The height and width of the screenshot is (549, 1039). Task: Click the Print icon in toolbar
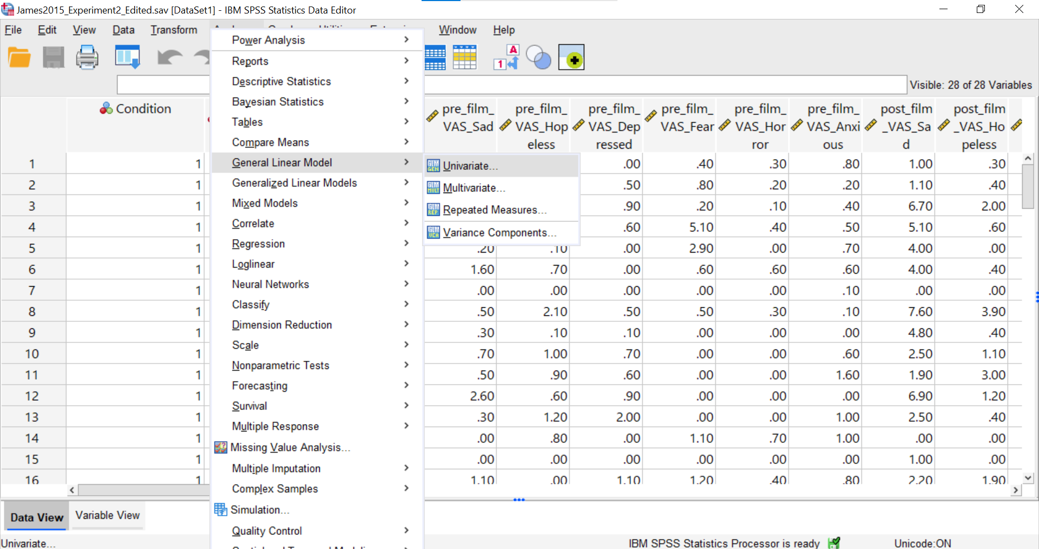87,57
